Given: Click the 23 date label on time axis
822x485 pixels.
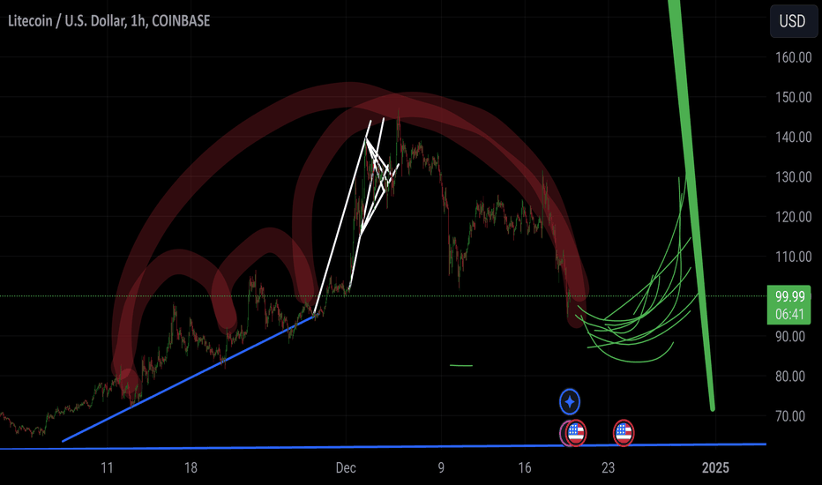Looking at the screenshot, I should point(608,467).
